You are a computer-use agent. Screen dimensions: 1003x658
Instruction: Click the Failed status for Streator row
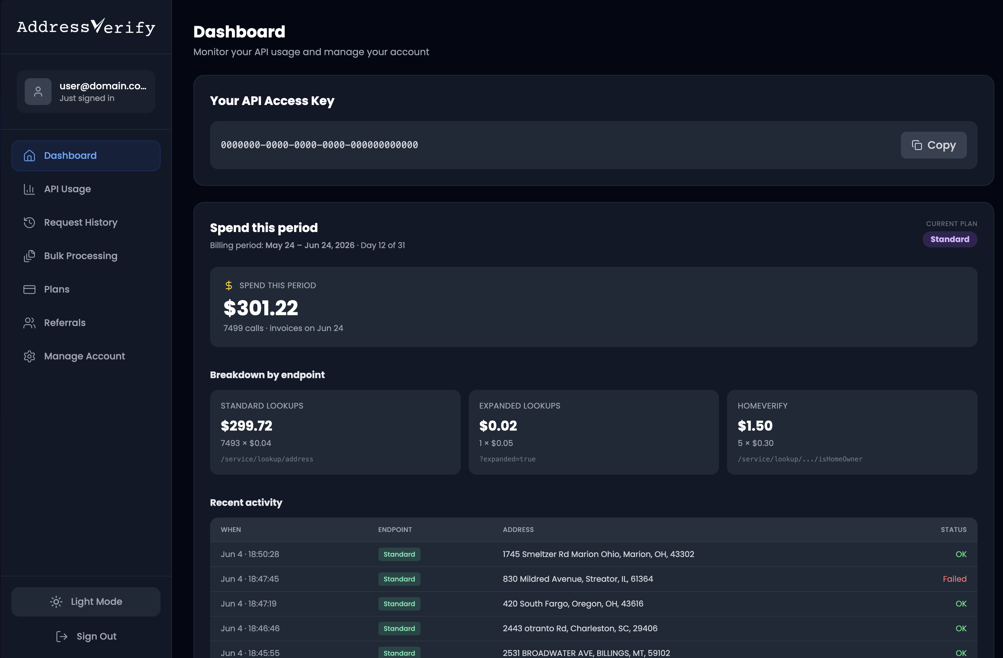coord(954,579)
